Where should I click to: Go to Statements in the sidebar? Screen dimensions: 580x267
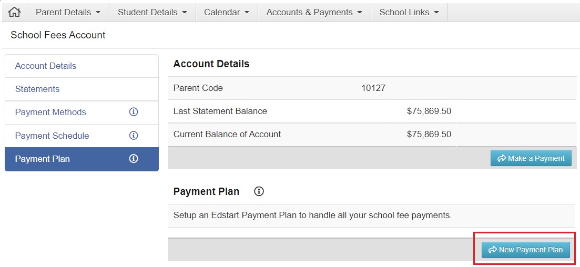point(37,89)
